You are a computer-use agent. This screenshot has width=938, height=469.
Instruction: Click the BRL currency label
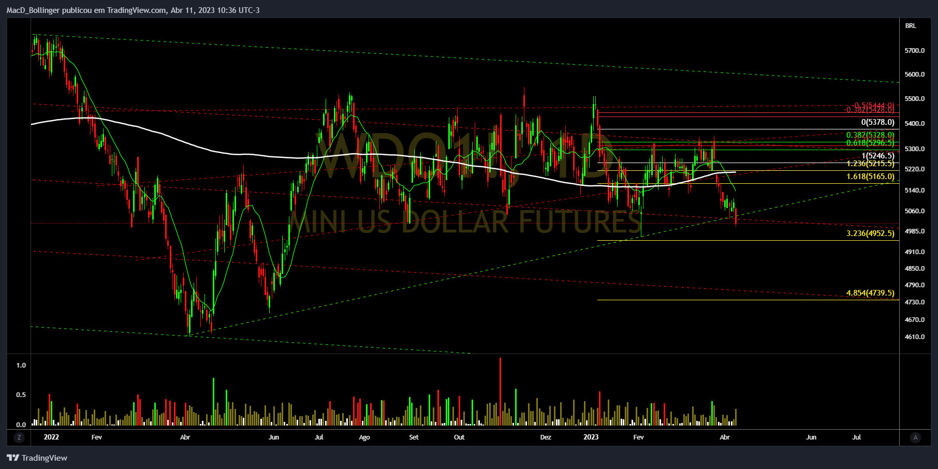pyautogui.click(x=911, y=26)
